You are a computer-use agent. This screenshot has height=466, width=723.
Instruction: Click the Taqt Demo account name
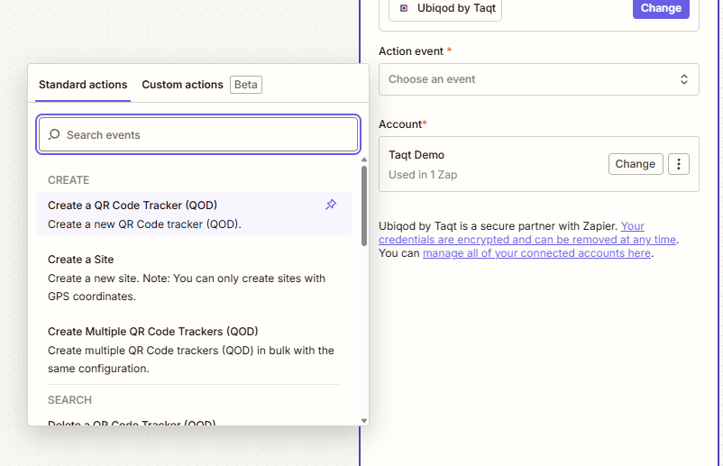(416, 155)
